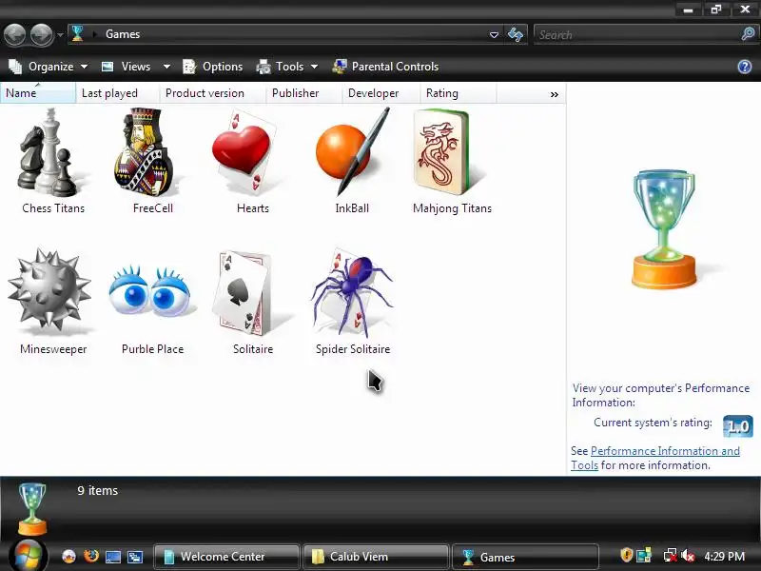Viewport: 761px width, 571px height.
Task: Click the colorful tray icon beside the shield
Action: click(644, 556)
